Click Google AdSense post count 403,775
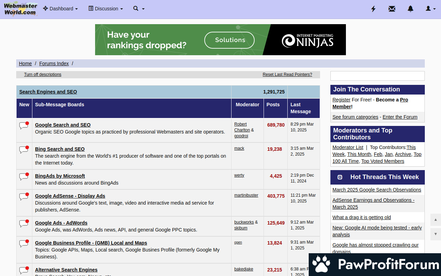The image size is (441, 276). coord(276,196)
